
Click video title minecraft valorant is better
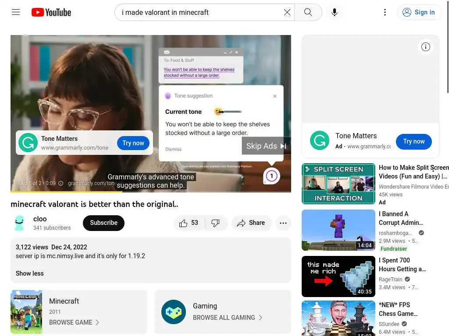(x=94, y=204)
